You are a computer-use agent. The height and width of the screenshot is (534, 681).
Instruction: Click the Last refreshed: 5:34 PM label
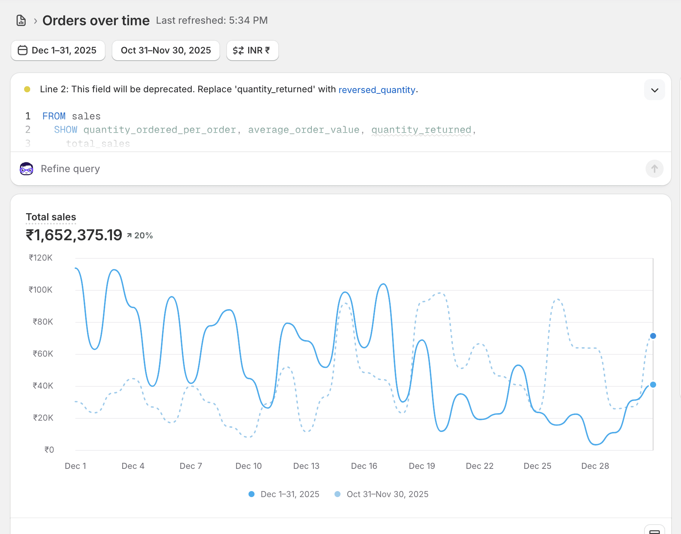pos(212,20)
